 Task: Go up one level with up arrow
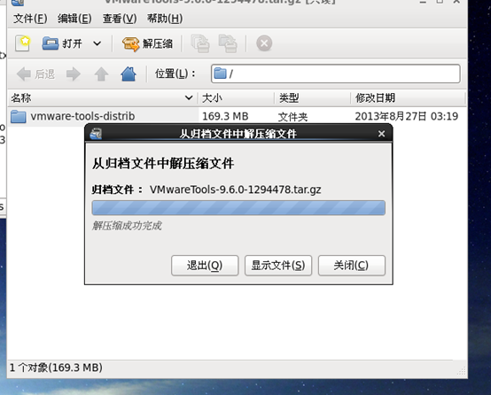click(x=101, y=74)
